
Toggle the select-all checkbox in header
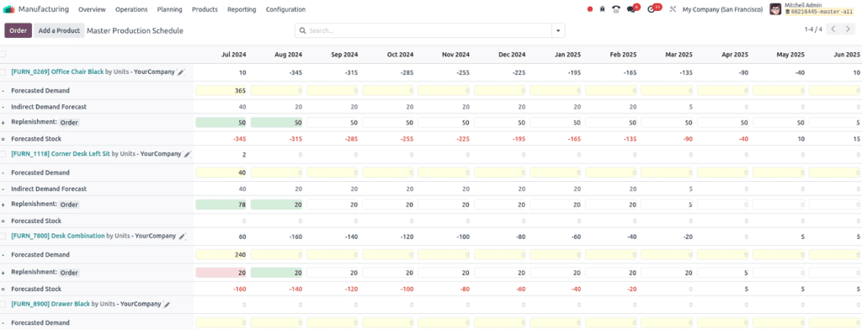coord(3,54)
